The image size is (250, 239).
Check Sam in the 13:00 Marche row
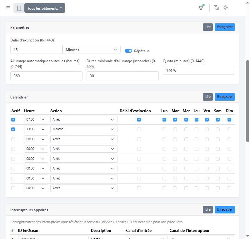pyautogui.click(x=217, y=129)
